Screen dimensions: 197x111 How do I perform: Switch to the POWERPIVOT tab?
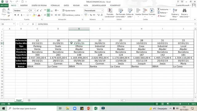(x=115, y=6)
